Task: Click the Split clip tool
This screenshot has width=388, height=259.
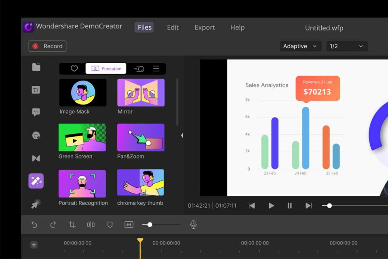Action: (91, 225)
